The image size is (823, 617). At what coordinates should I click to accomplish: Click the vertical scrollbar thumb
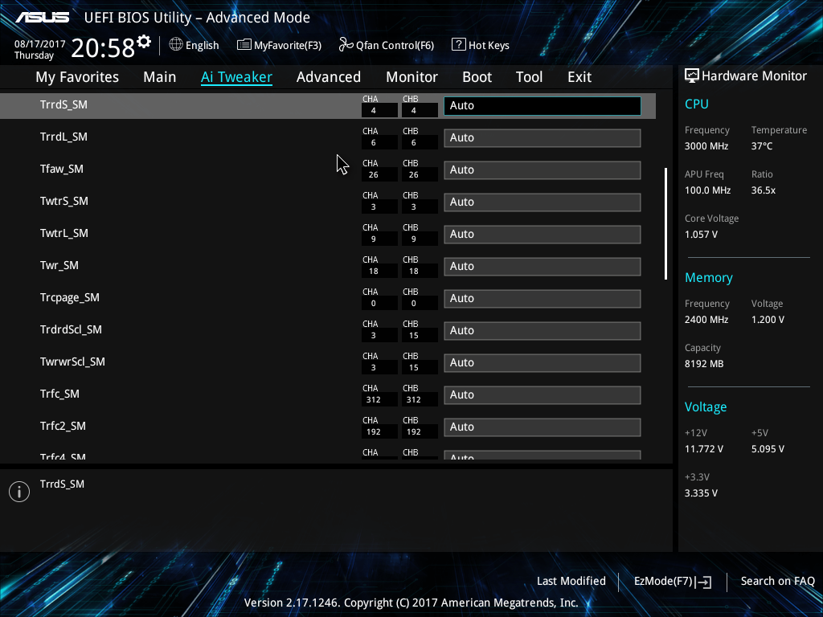[665, 223]
